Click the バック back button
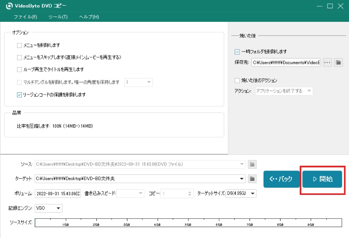 281,179
